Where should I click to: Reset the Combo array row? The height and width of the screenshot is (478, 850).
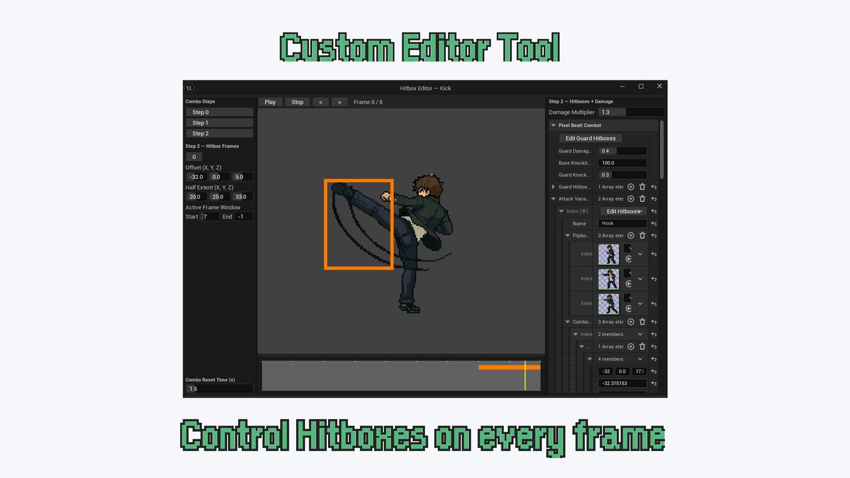coord(654,322)
